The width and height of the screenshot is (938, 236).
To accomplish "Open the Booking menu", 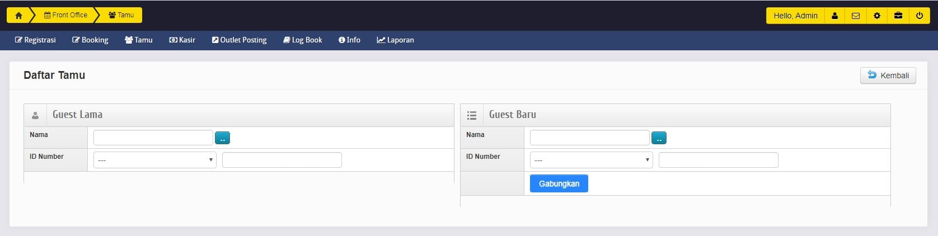I will pos(90,40).
